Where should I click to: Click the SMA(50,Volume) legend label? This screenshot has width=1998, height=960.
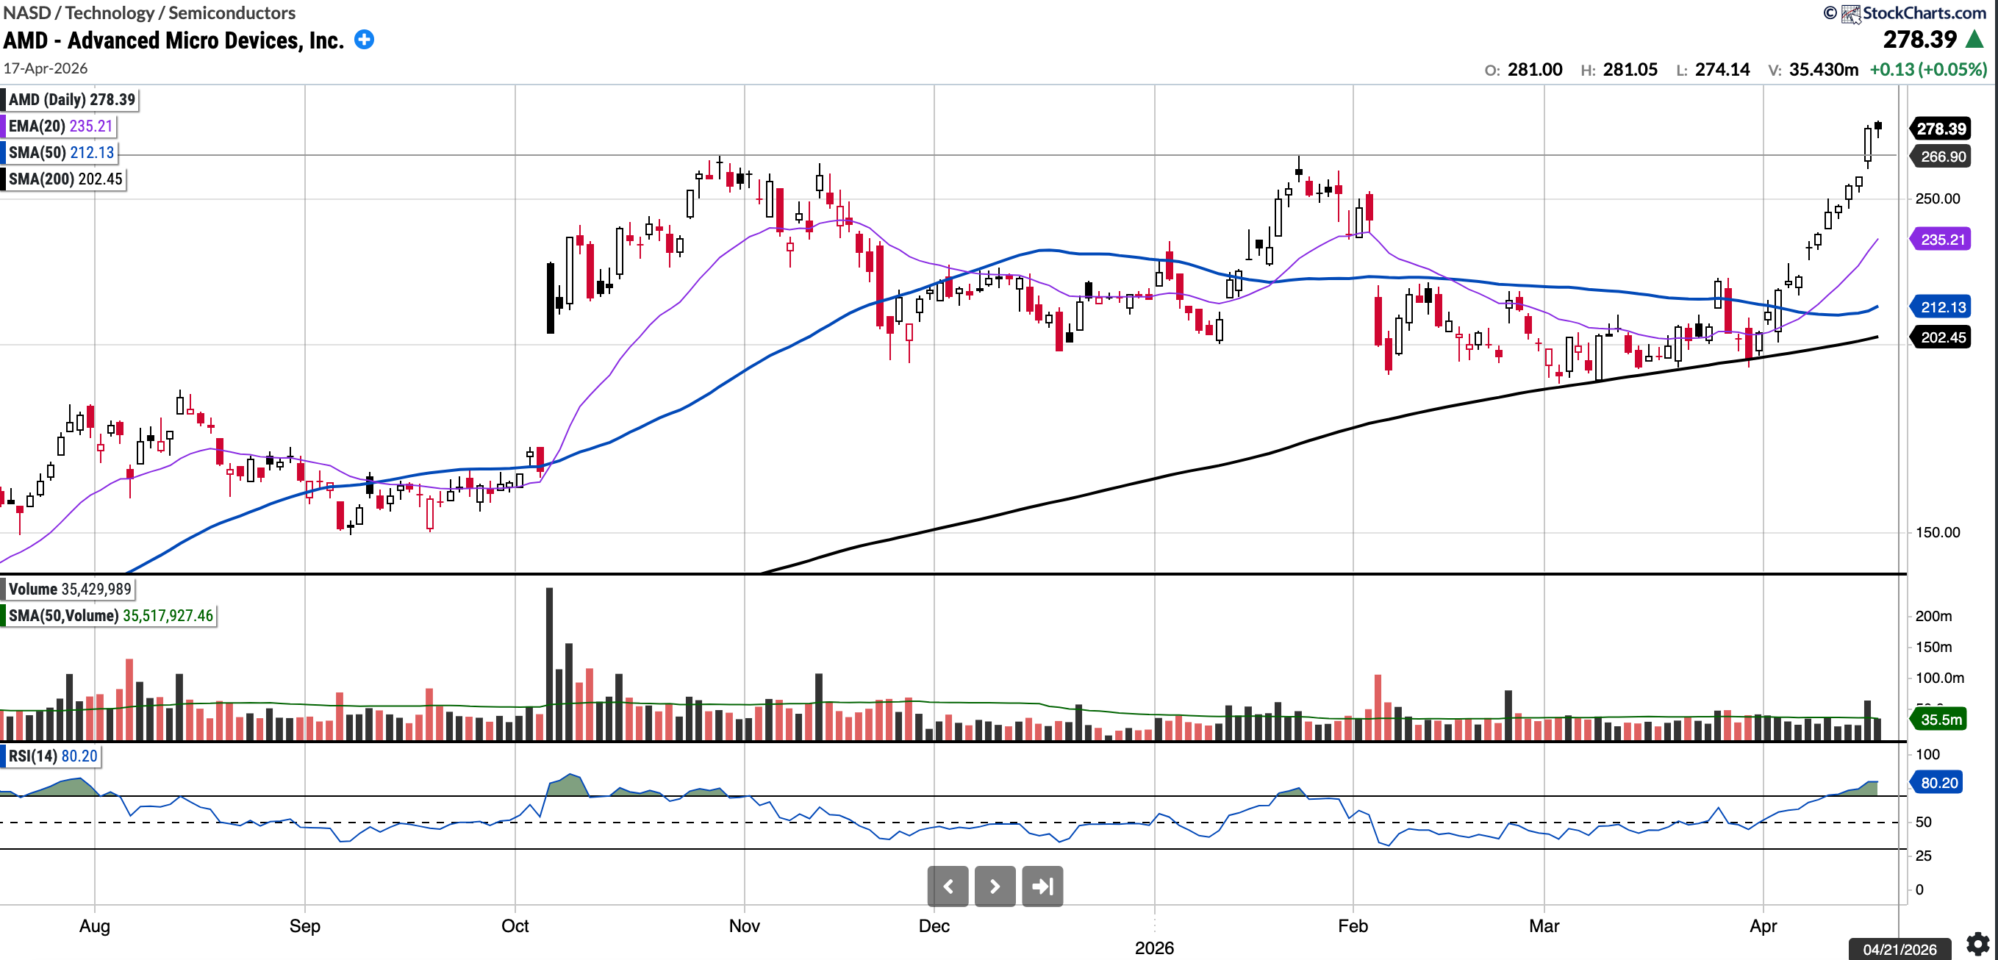point(110,616)
